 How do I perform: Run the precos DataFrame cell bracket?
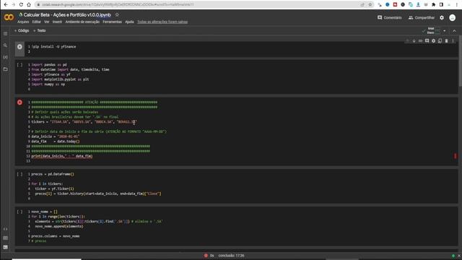[x=19, y=174]
